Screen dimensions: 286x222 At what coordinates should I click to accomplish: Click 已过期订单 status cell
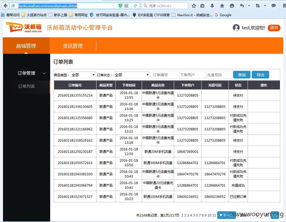[x=238, y=197]
